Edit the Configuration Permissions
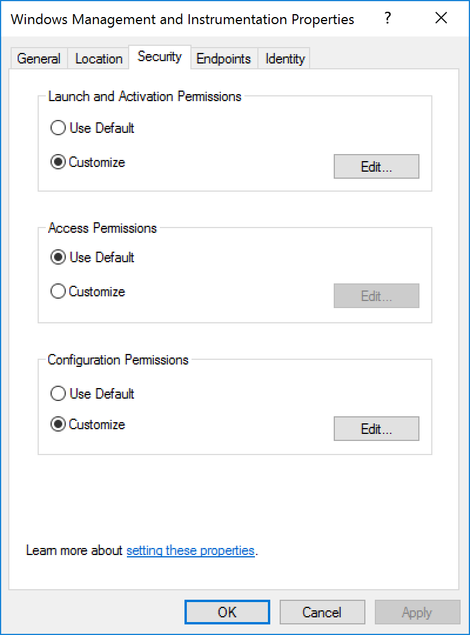The height and width of the screenshot is (635, 470). coord(376,429)
